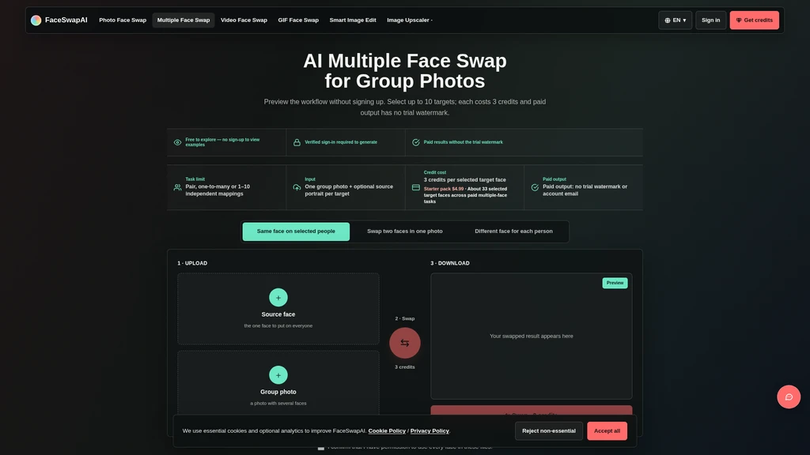This screenshot has width=810, height=455.
Task: Click the '3 credits' label under Swap
Action: 404,367
